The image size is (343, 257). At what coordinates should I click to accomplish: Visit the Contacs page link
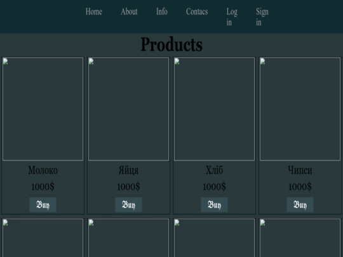pos(197,11)
